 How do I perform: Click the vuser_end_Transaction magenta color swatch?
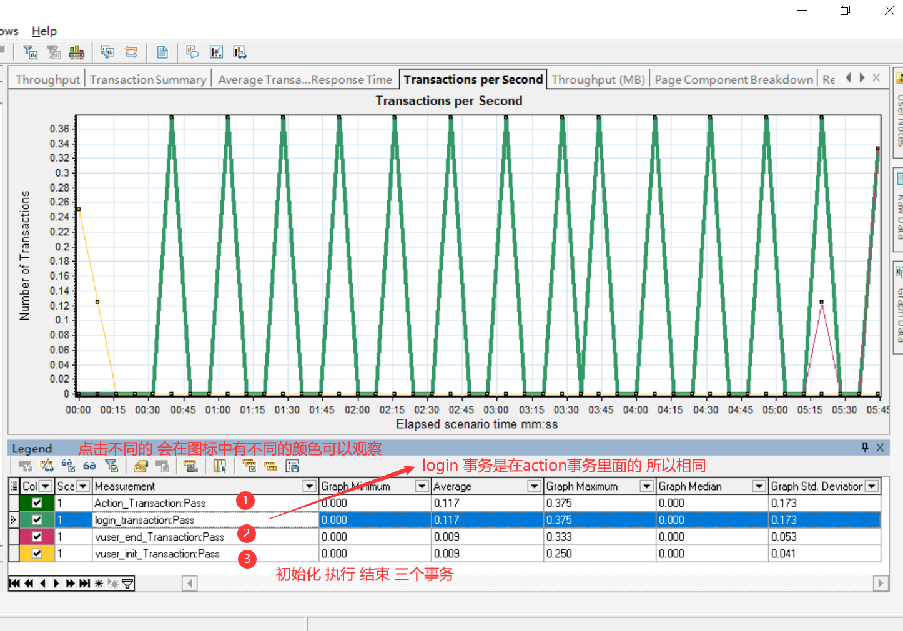click(37, 537)
